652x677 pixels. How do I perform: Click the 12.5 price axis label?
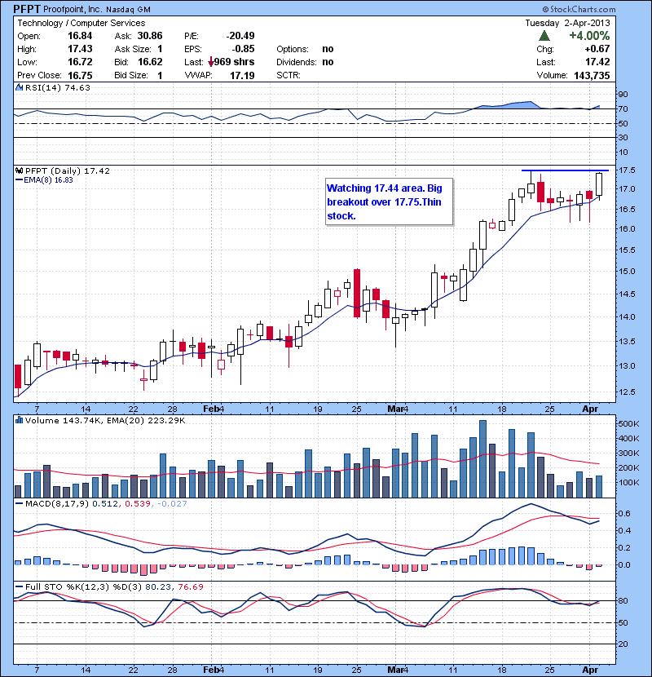[627, 392]
